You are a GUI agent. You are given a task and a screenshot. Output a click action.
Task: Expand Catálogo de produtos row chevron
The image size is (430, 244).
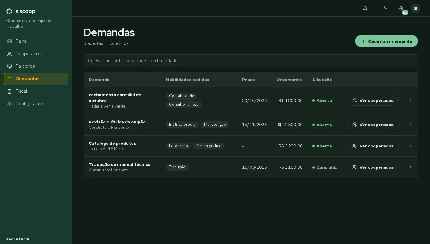pyautogui.click(x=411, y=146)
